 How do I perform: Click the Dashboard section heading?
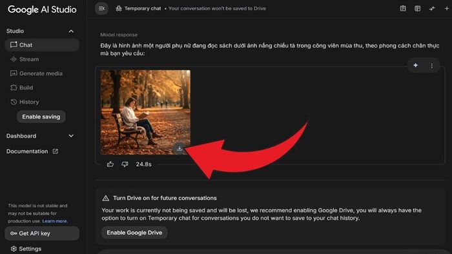point(21,136)
